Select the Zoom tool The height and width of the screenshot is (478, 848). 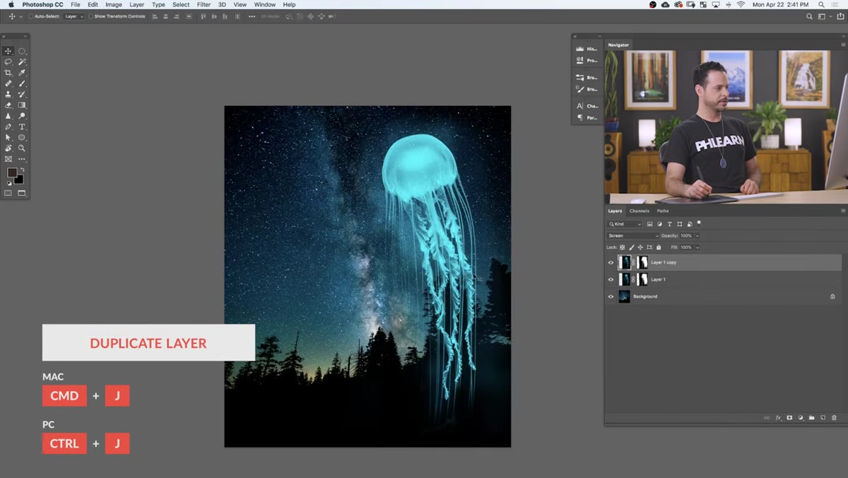coord(22,148)
